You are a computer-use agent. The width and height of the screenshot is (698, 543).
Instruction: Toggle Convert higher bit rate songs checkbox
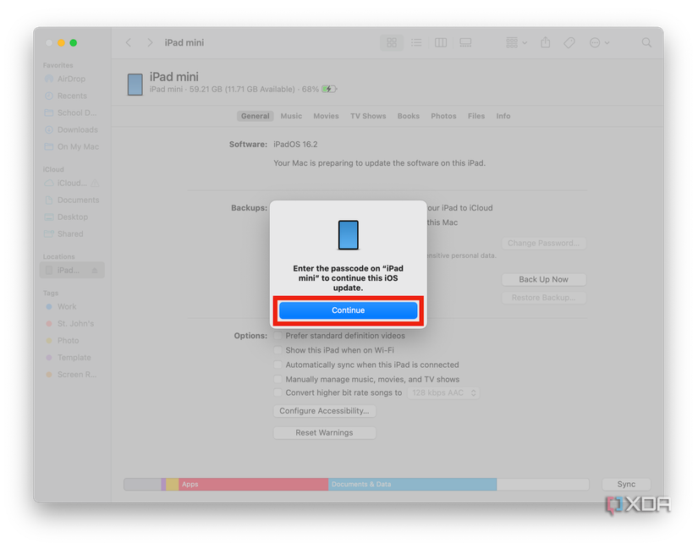click(278, 392)
